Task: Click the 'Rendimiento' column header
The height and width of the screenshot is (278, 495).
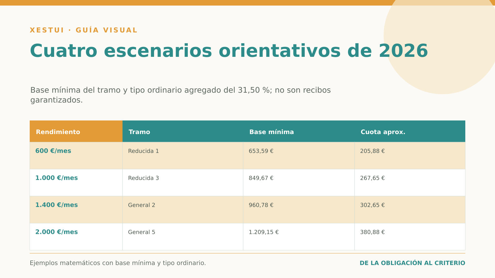Action: point(76,131)
